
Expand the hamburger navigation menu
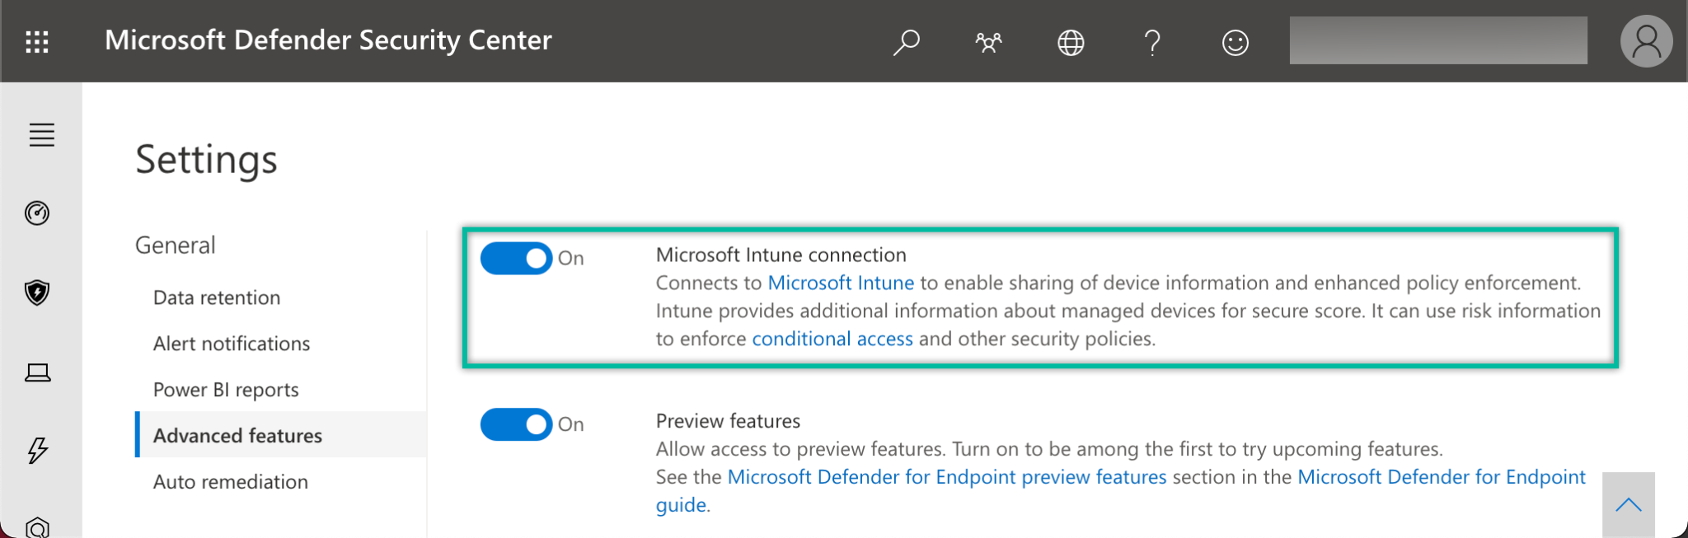point(41,134)
